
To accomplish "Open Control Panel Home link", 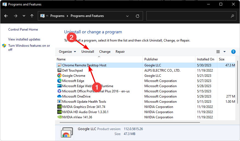I will 23,30.
